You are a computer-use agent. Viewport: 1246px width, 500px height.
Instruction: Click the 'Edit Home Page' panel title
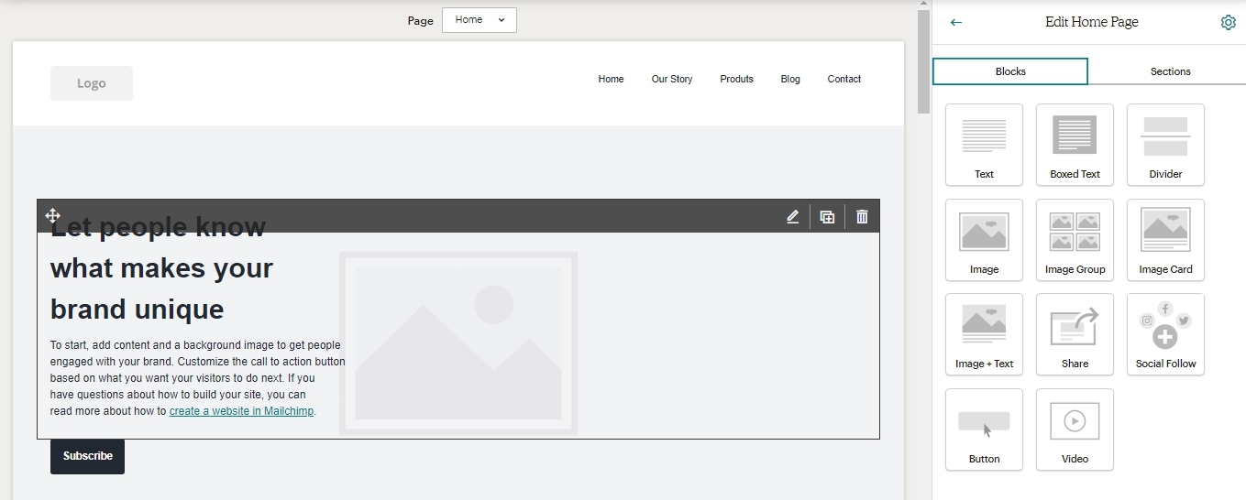tap(1091, 22)
